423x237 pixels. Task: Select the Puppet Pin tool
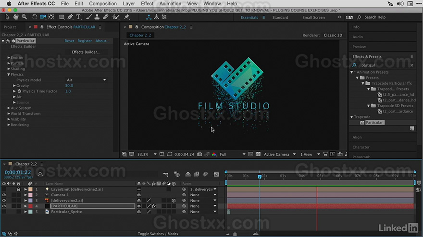coord(126,17)
